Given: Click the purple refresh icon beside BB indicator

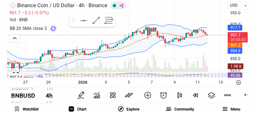Looking at the screenshot, I should point(53,28).
